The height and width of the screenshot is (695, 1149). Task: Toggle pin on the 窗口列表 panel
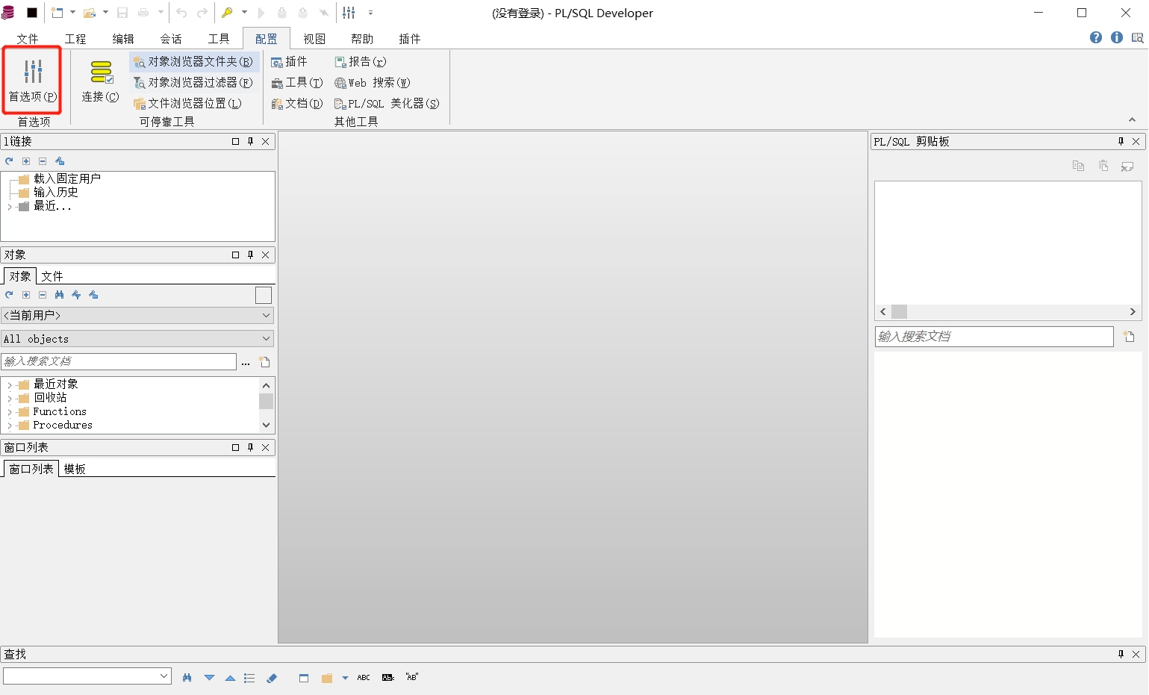[250, 447]
